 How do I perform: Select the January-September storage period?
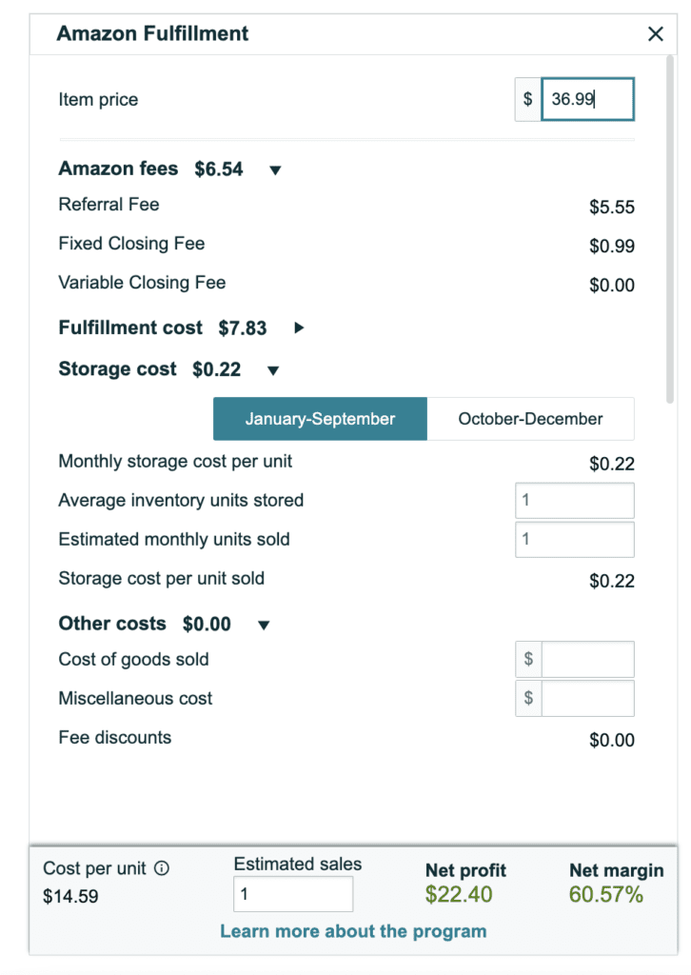point(320,419)
